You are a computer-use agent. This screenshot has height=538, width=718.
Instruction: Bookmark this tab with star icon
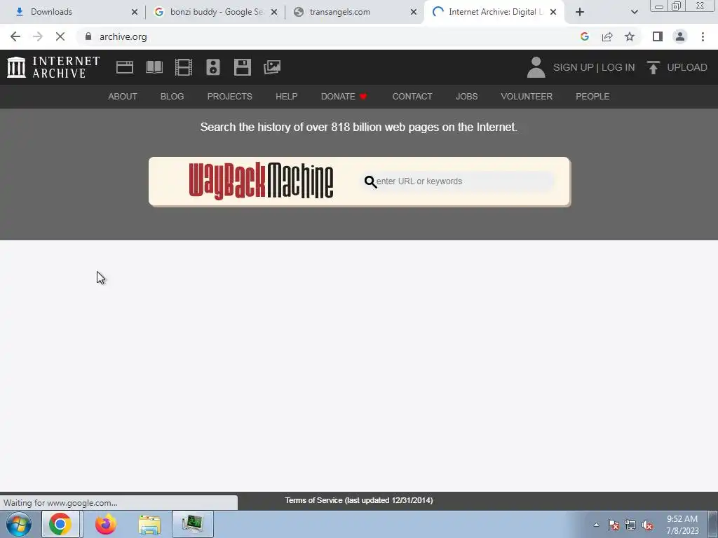point(630,36)
